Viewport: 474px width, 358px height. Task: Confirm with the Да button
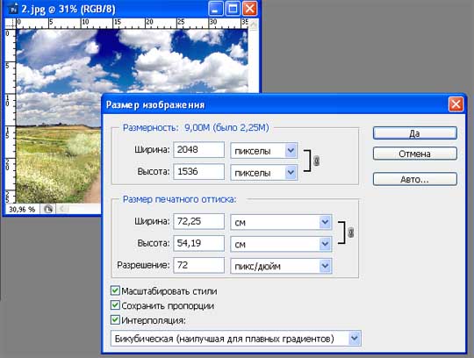click(414, 133)
